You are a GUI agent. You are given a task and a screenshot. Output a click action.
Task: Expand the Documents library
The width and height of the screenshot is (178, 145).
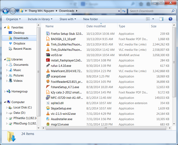click(7, 65)
